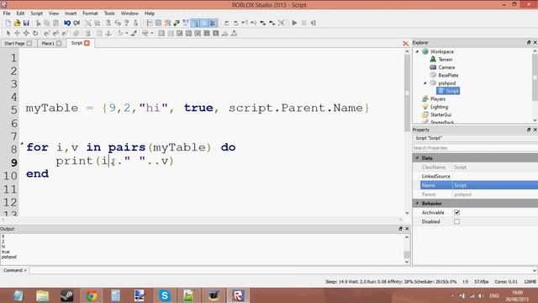Select the arrow Select tool

tap(8, 34)
